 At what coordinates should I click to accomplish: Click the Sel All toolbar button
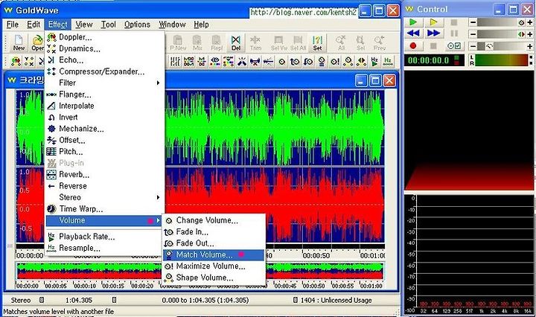coord(298,43)
